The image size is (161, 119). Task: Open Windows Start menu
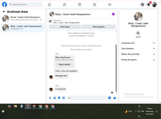[x=3, y=111]
